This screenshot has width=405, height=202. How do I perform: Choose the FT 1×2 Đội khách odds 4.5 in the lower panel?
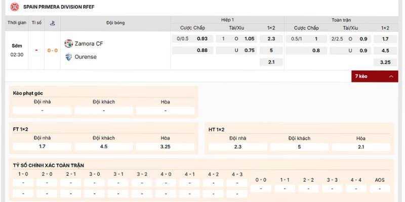coord(104,146)
